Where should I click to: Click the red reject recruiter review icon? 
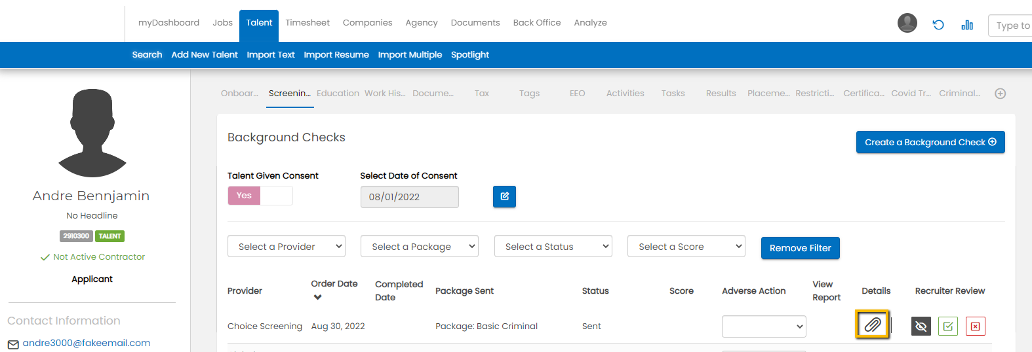tap(976, 326)
